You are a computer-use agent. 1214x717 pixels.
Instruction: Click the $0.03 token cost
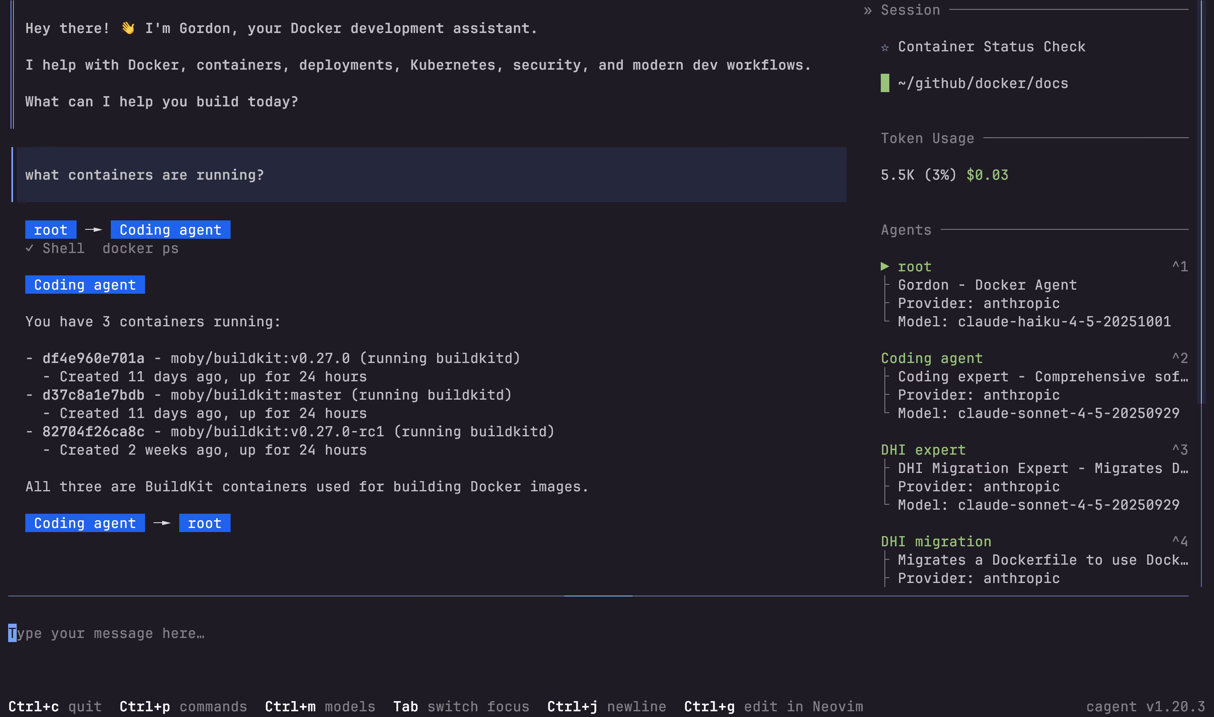[987, 175]
